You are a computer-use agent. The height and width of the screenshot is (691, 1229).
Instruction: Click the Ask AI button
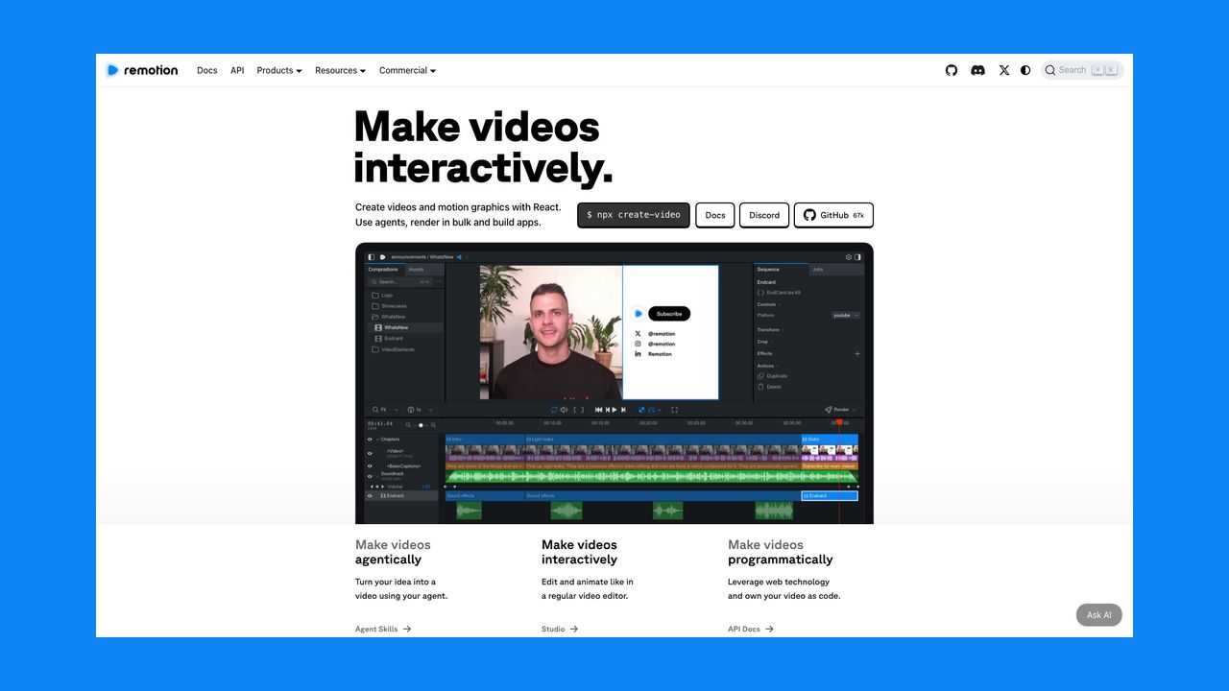point(1098,615)
